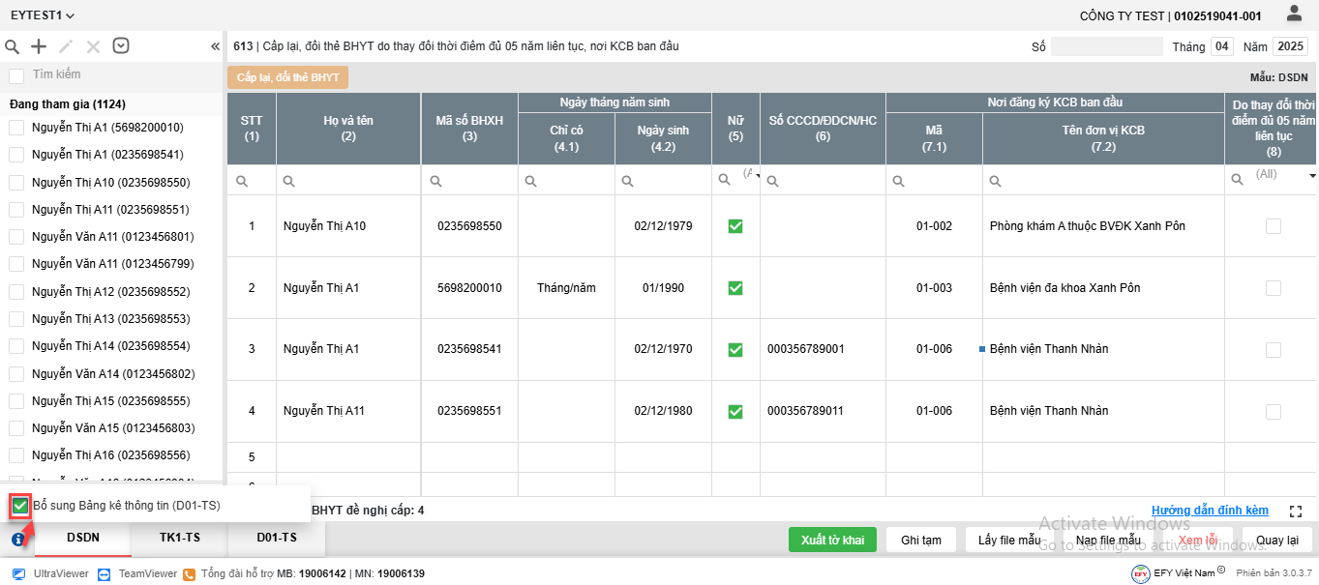Click the Họ và tên column filter field
1319x585 pixels.
(x=348, y=181)
